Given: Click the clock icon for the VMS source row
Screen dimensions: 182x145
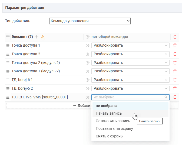Looking at the screenshot, I should [87, 97].
